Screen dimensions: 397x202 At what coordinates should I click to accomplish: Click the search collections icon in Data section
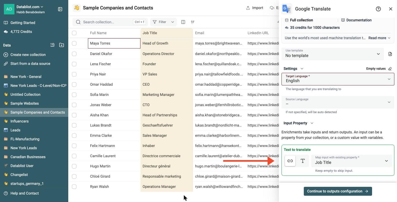(53, 45)
